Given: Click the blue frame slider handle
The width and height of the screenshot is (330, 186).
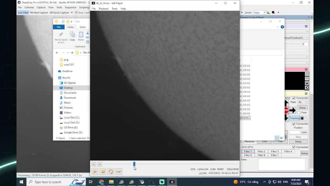Looking at the screenshot, I should coord(134,164).
